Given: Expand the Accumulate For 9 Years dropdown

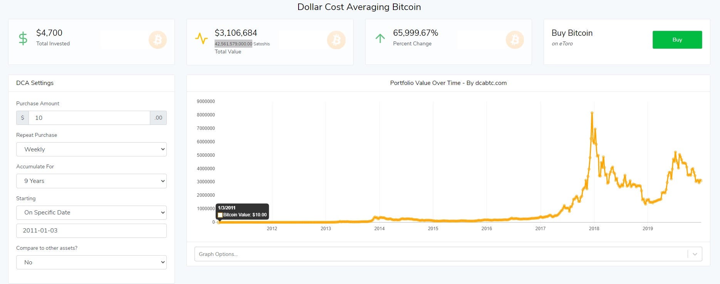Looking at the screenshot, I should (x=91, y=181).
